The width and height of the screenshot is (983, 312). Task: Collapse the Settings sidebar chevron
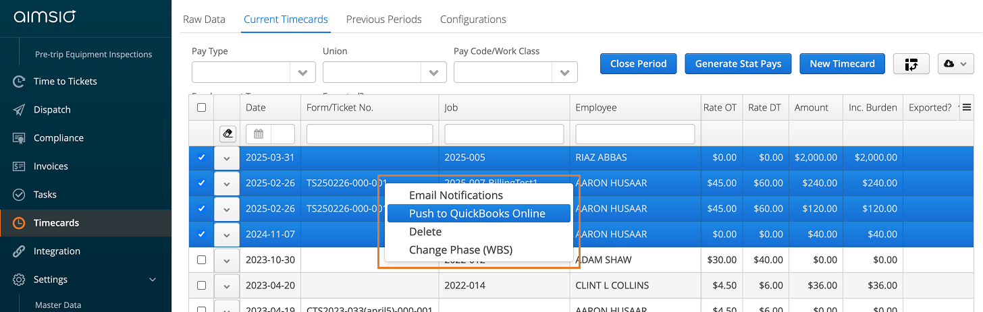(153, 280)
